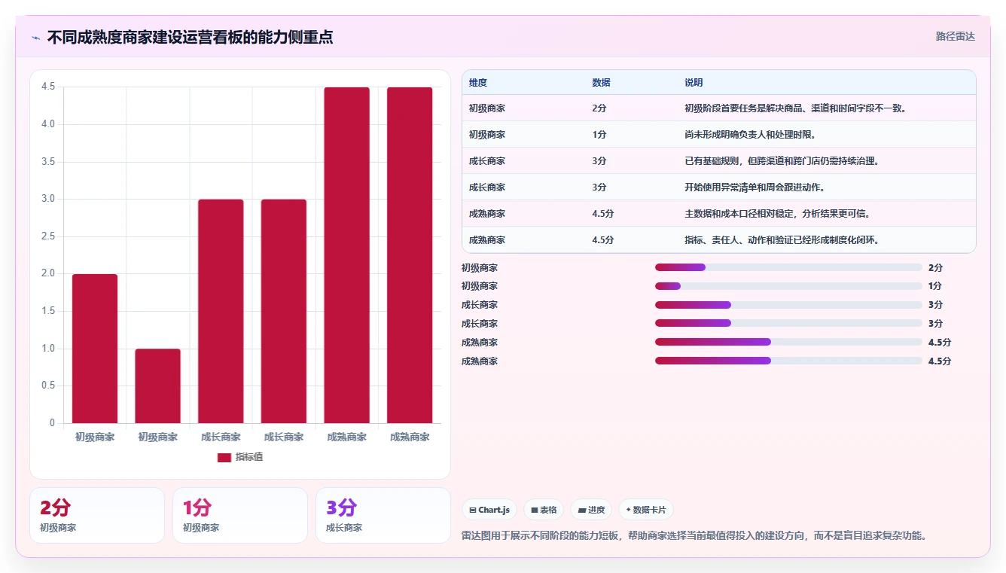This screenshot has height=573, width=1006.
Task: Click the 4.0 tick on the chart axis
Action: (48, 124)
